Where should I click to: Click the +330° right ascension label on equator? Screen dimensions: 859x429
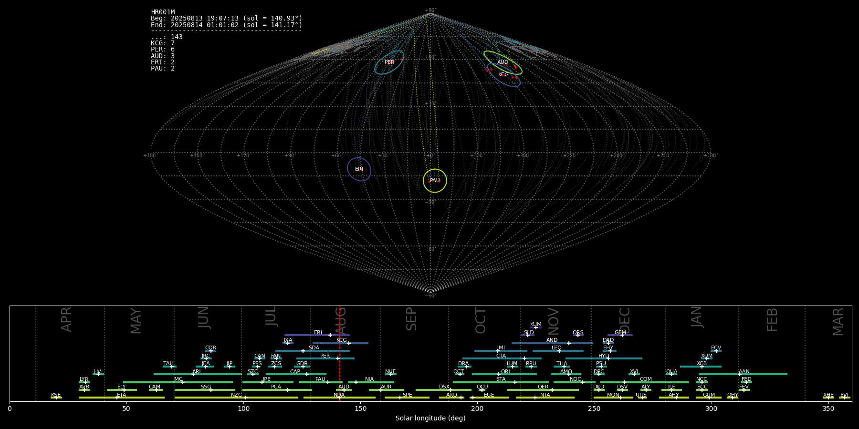coord(476,156)
